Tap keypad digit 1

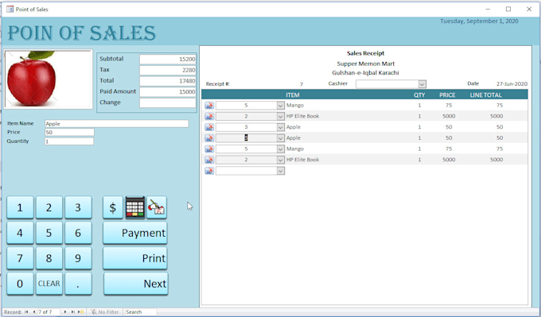point(20,207)
